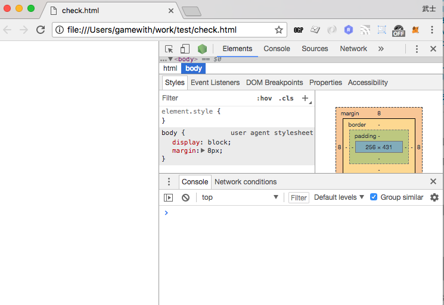Select html in the breadcrumb
This screenshot has height=305, width=444.
170,68
